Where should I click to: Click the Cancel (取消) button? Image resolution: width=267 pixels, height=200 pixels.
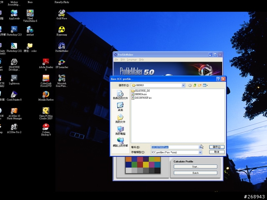pyautogui.click(x=217, y=152)
